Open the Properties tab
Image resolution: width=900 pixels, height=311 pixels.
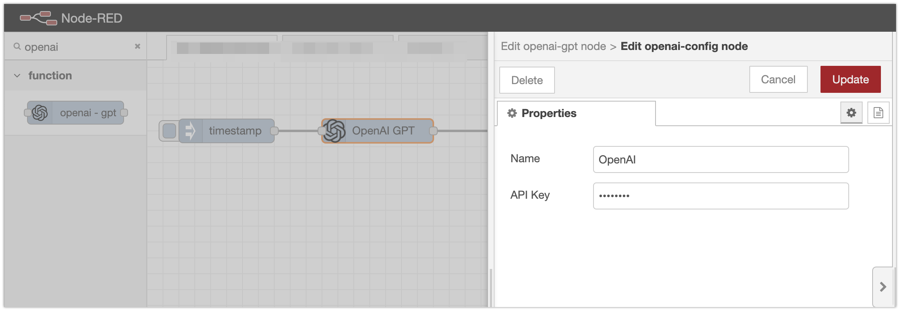point(576,113)
